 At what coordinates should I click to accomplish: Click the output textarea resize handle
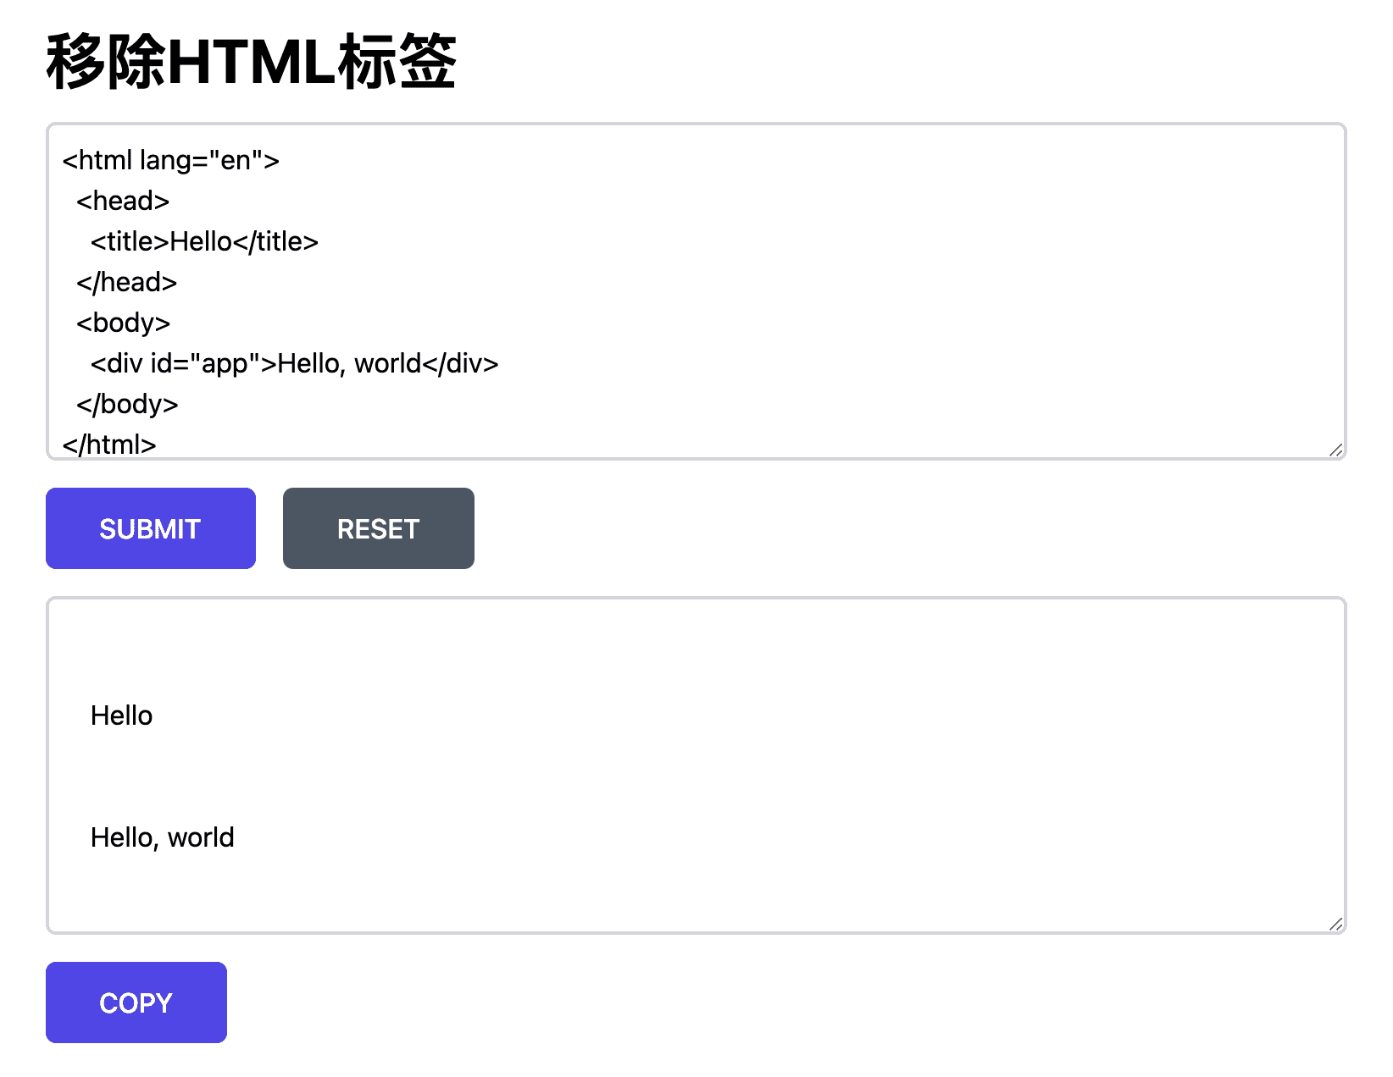pyautogui.click(x=1335, y=923)
